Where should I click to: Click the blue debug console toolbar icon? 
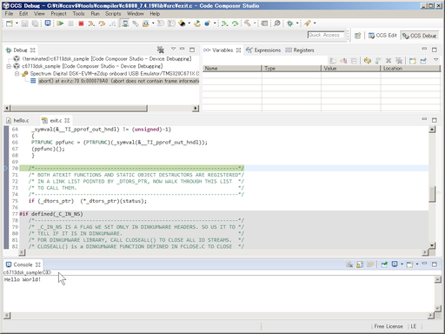click(x=48, y=23)
